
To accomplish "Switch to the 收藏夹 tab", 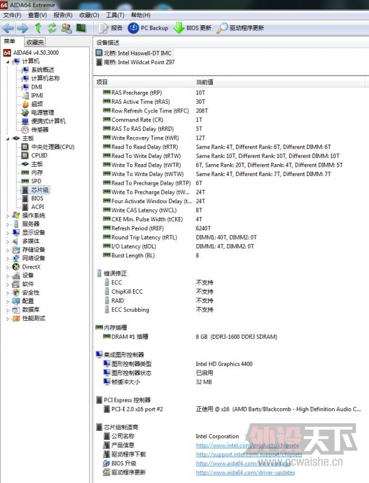I will [x=35, y=42].
